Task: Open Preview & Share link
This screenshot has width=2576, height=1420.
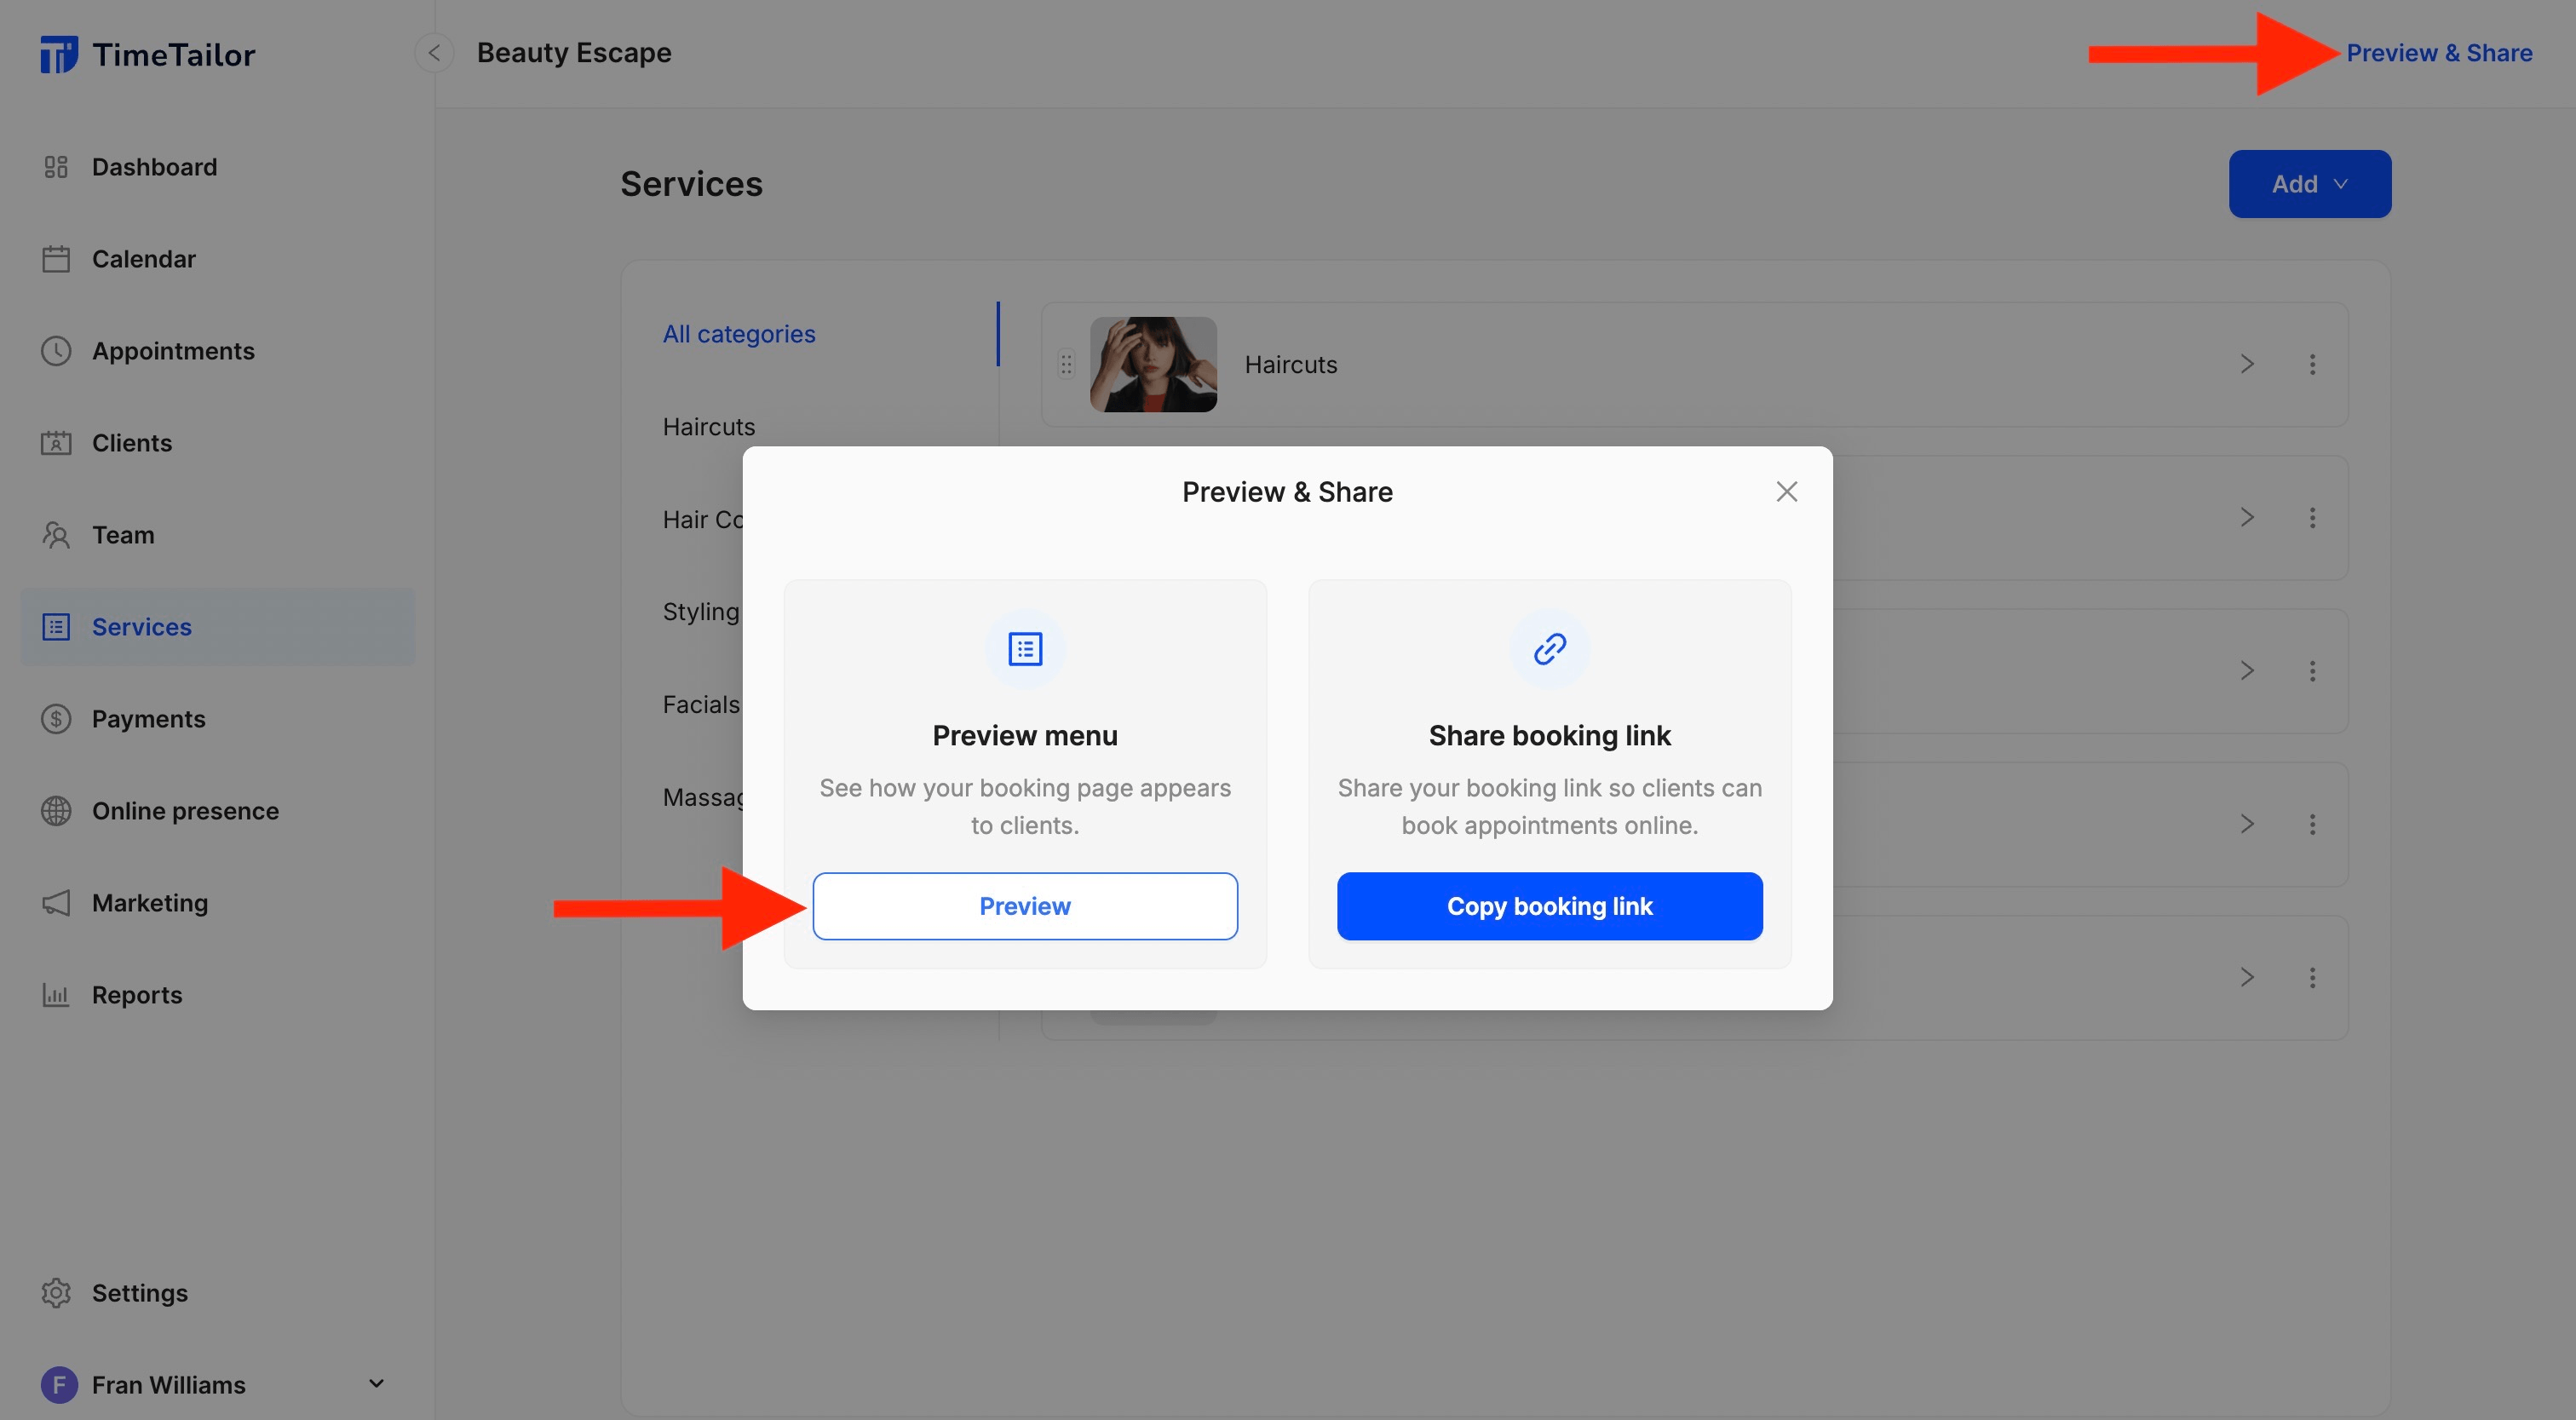Action: pos(2440,52)
